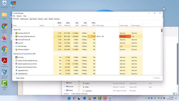Open File Explorer from the taskbar

[x=89, y=98]
